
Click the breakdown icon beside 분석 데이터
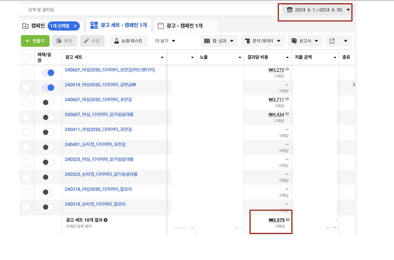point(247,41)
